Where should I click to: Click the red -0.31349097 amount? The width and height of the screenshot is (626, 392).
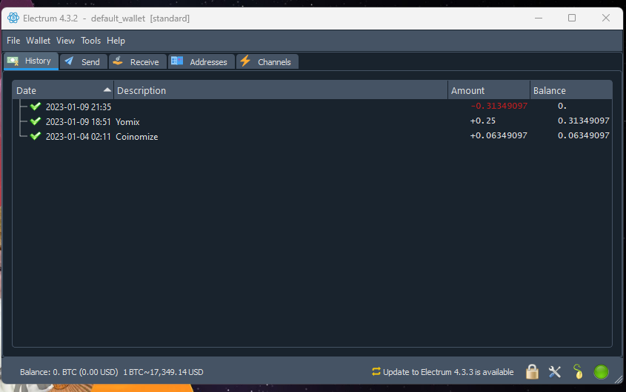click(x=499, y=106)
